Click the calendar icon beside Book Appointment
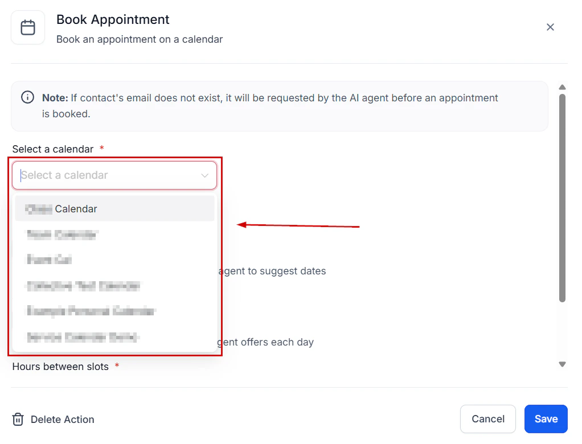582x444 pixels. 28,27
